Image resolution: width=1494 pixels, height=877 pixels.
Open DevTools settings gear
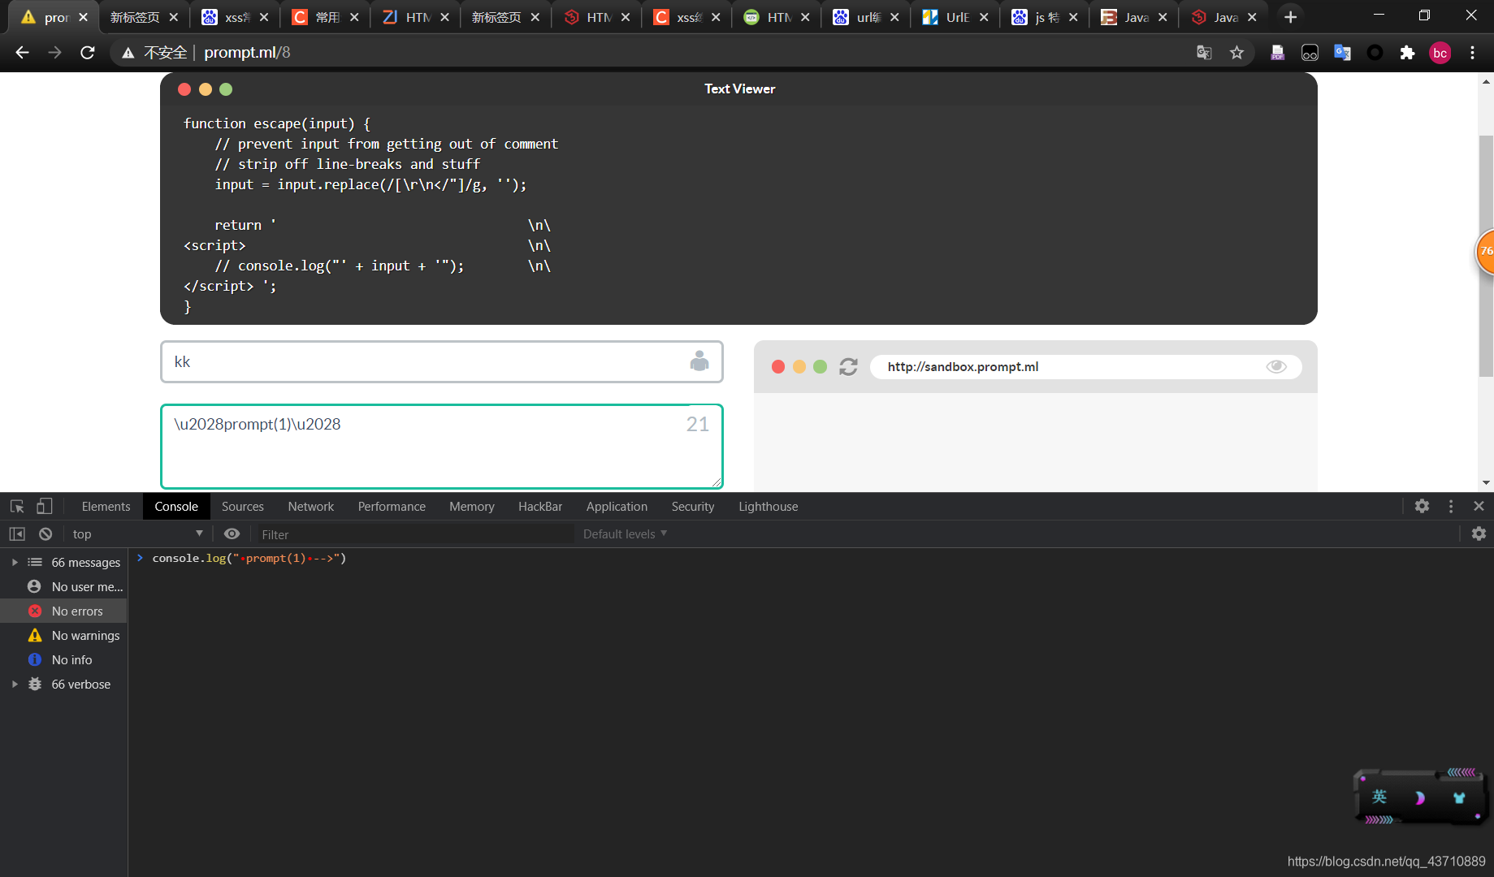coord(1422,506)
